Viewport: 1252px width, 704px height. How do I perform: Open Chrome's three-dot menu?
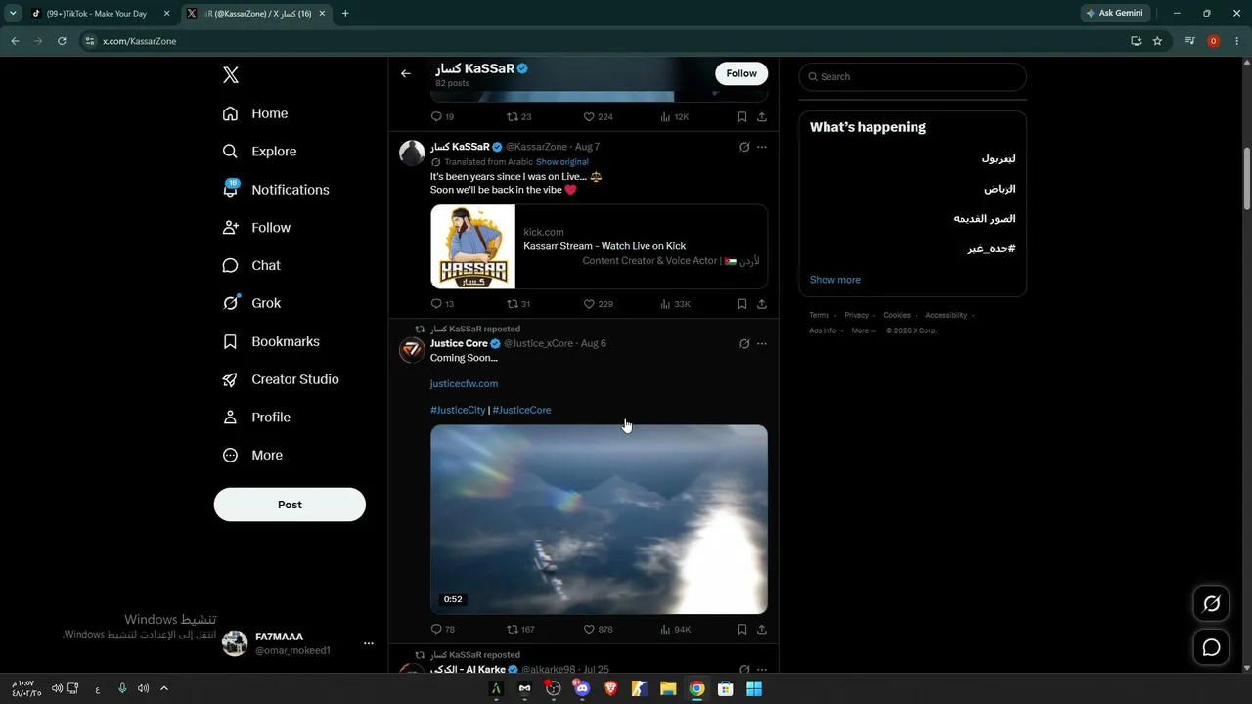pos(1237,41)
